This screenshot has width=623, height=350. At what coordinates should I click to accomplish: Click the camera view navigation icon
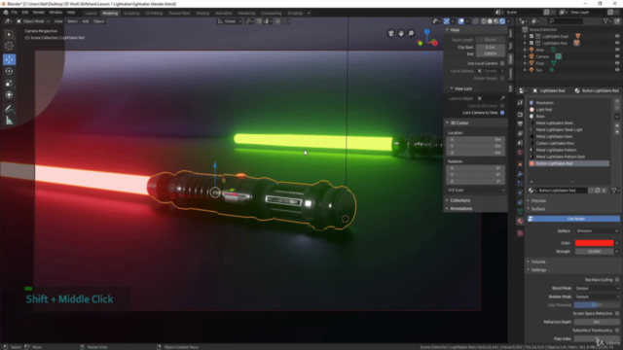click(x=391, y=33)
